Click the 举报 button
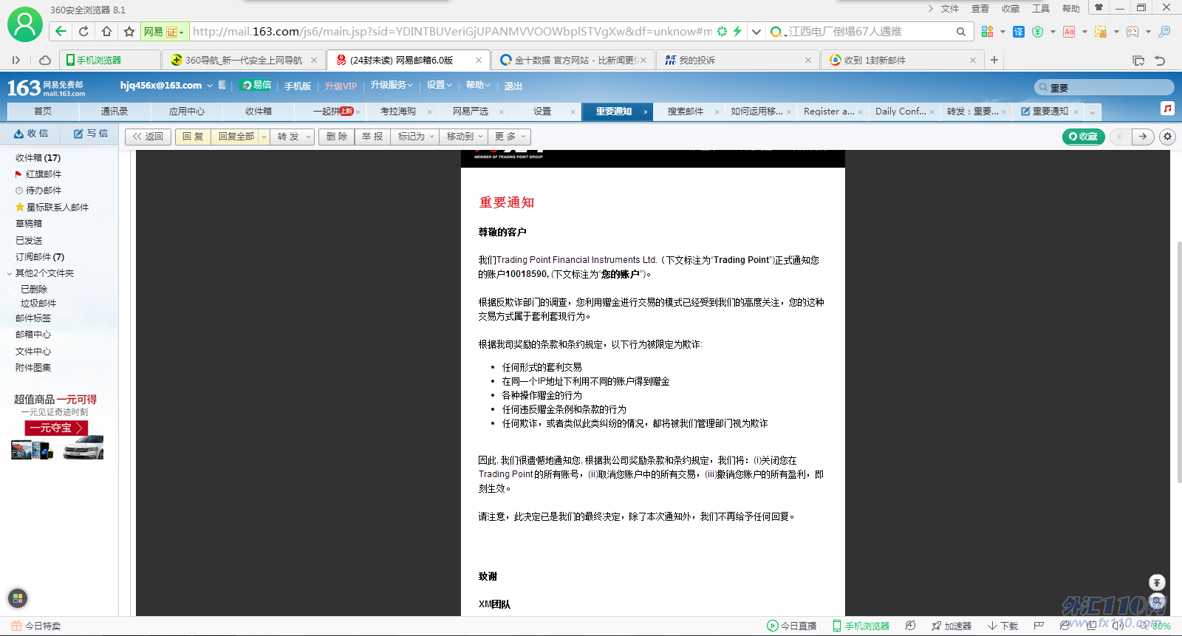The image size is (1182, 636). coord(372,137)
